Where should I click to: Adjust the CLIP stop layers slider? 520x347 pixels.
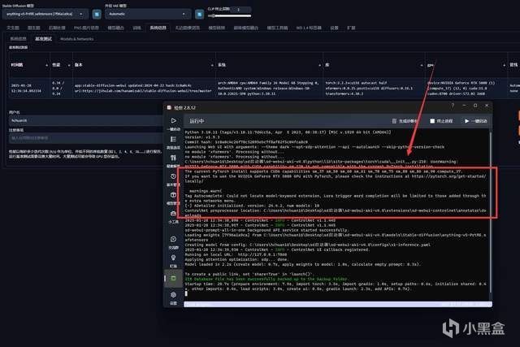(x=229, y=15)
